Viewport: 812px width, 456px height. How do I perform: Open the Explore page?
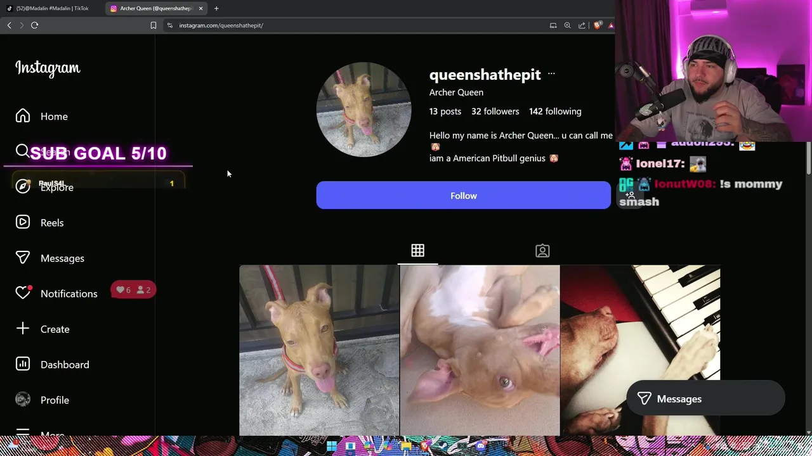tap(44, 187)
